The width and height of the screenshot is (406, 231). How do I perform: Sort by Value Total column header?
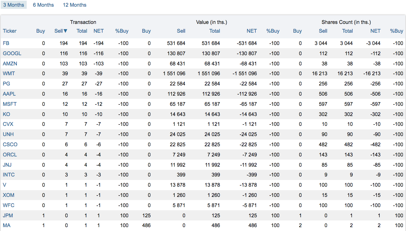click(x=215, y=31)
